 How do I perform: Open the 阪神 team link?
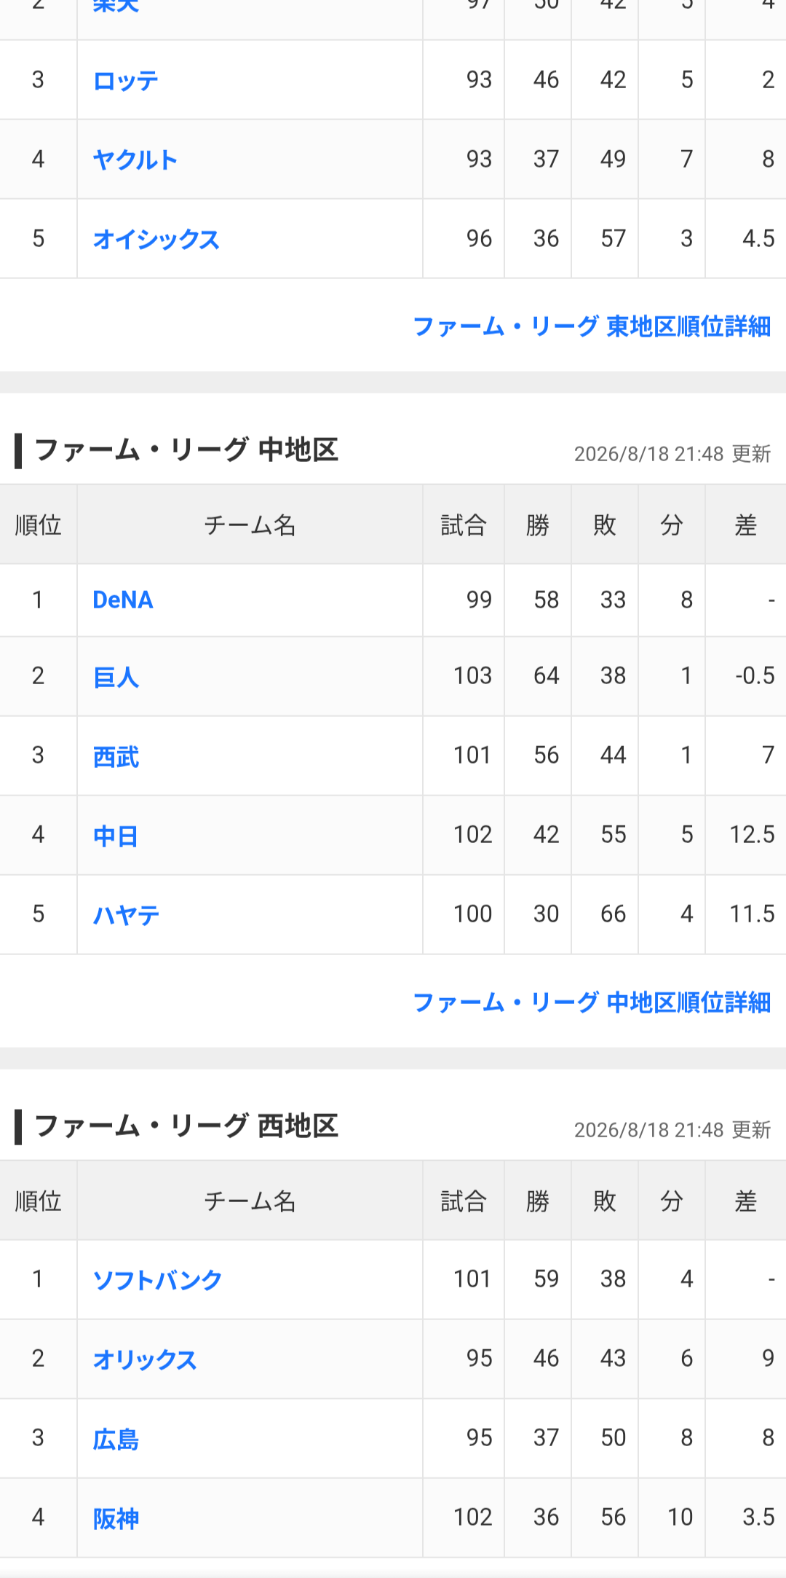click(x=116, y=1518)
